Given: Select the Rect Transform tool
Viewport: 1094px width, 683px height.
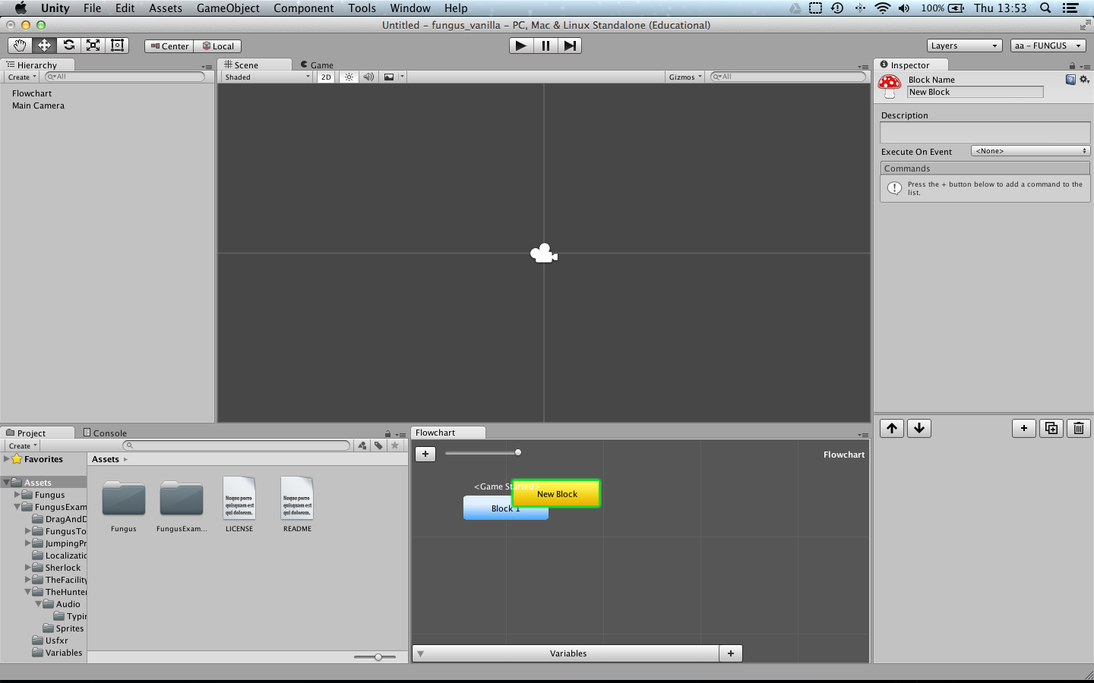Looking at the screenshot, I should point(117,46).
